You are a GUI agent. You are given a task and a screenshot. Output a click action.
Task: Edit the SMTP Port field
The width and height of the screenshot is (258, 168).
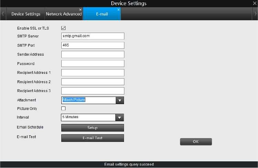(93, 45)
